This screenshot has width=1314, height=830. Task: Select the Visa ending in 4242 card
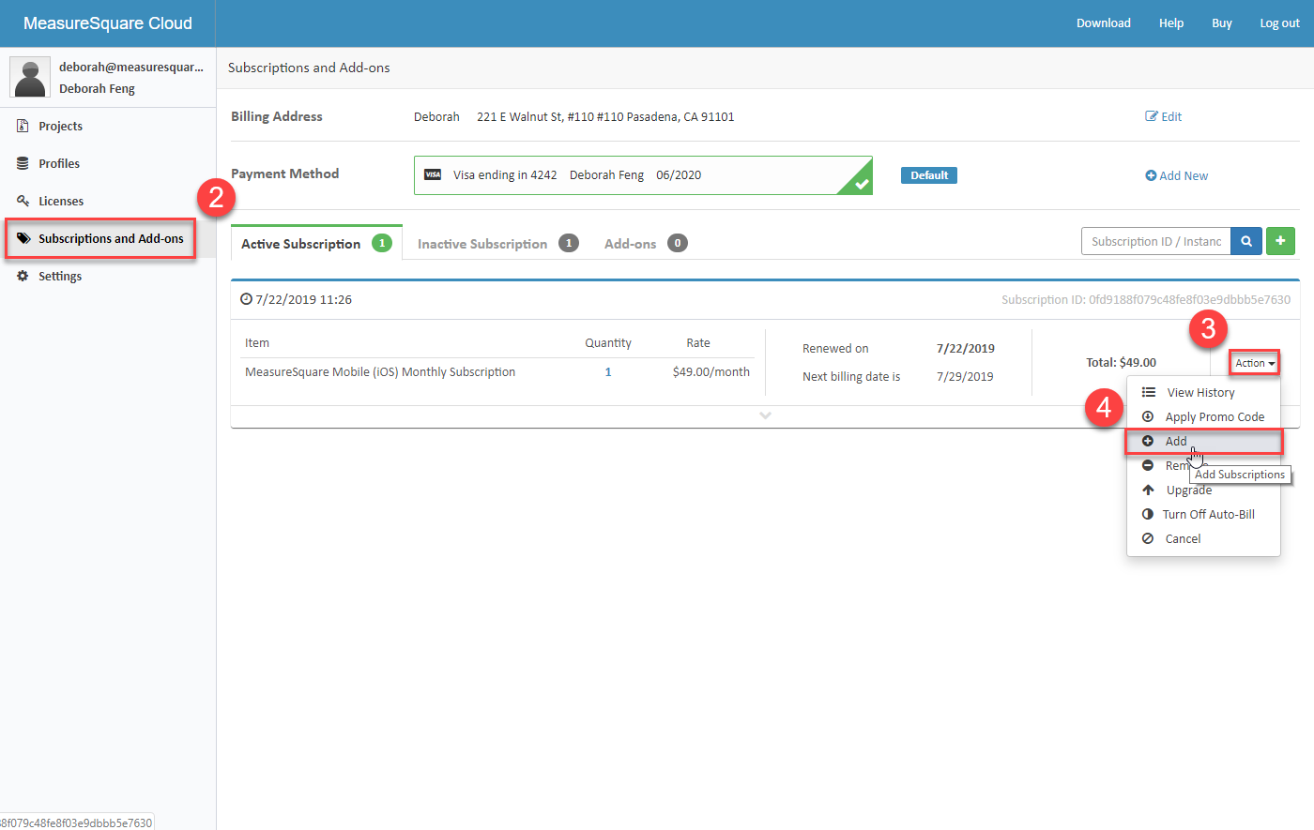(643, 175)
